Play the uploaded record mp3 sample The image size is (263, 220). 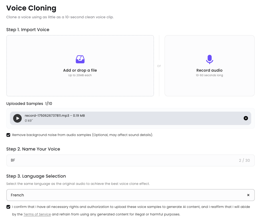pyautogui.click(x=17, y=118)
